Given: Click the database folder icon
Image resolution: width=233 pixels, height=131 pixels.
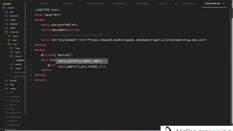Looking at the screenshot, I should click(7, 24).
